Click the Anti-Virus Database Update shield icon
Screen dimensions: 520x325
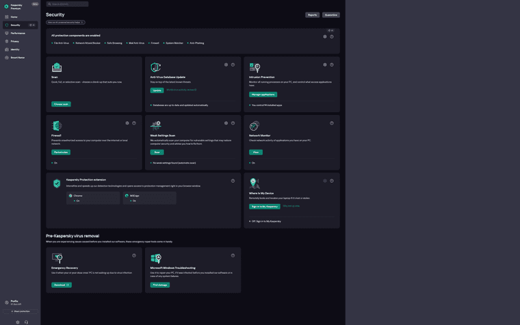155,67
